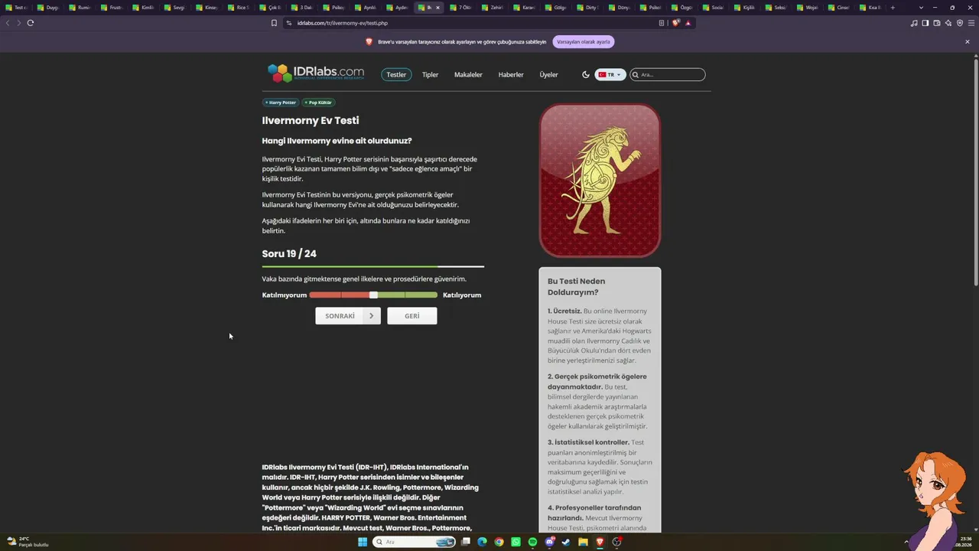
Task: Click the golden Pukwudgie house crest image
Action: click(x=600, y=181)
